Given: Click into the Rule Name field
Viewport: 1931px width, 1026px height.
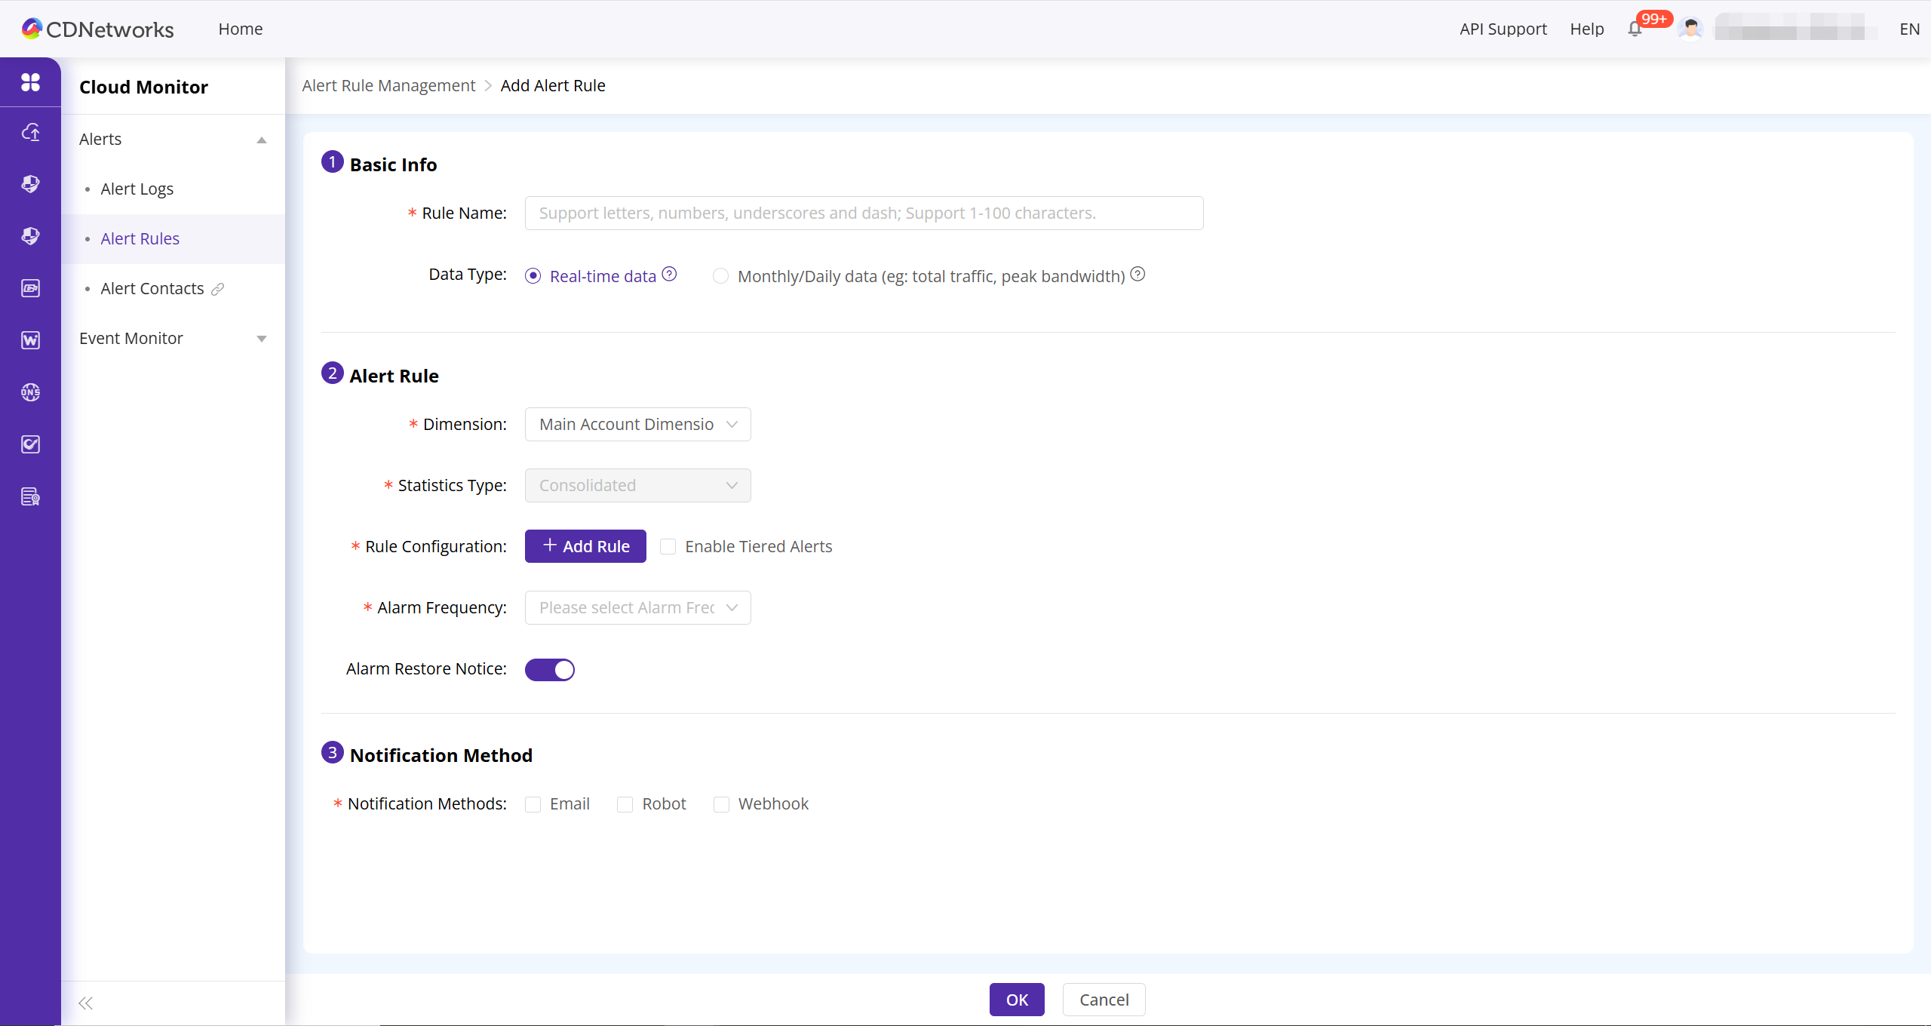Looking at the screenshot, I should (x=864, y=213).
